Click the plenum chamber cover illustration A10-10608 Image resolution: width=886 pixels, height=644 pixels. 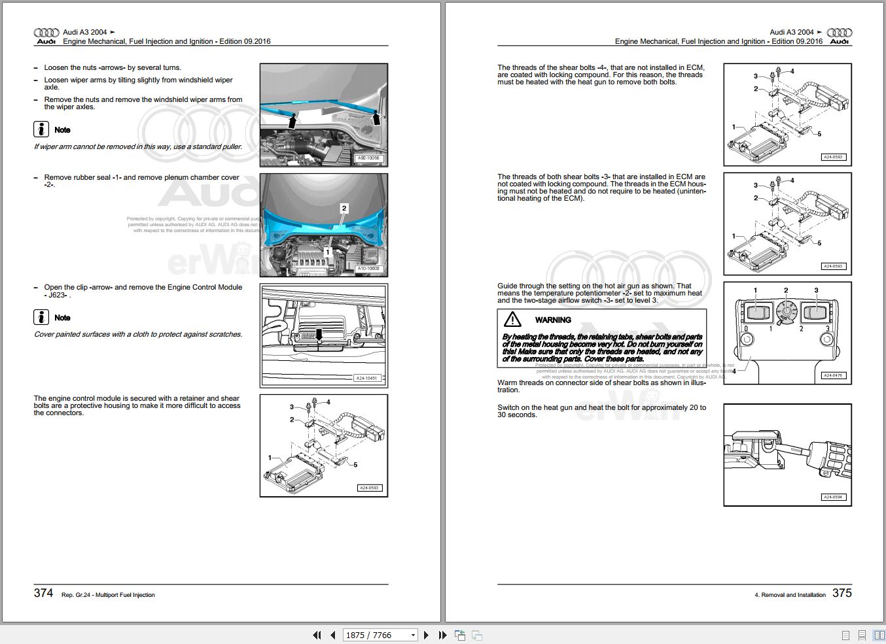tap(324, 225)
